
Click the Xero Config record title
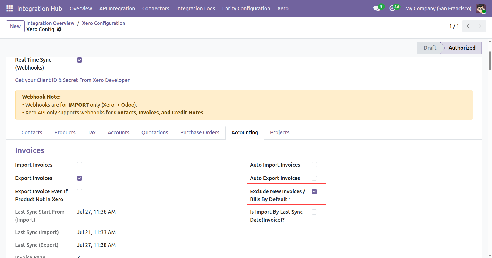pyautogui.click(x=40, y=29)
